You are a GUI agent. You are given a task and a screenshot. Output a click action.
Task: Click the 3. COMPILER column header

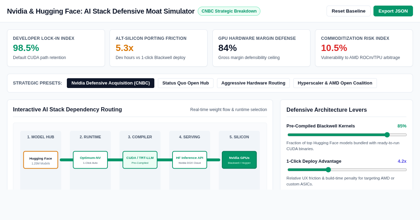coord(140,137)
